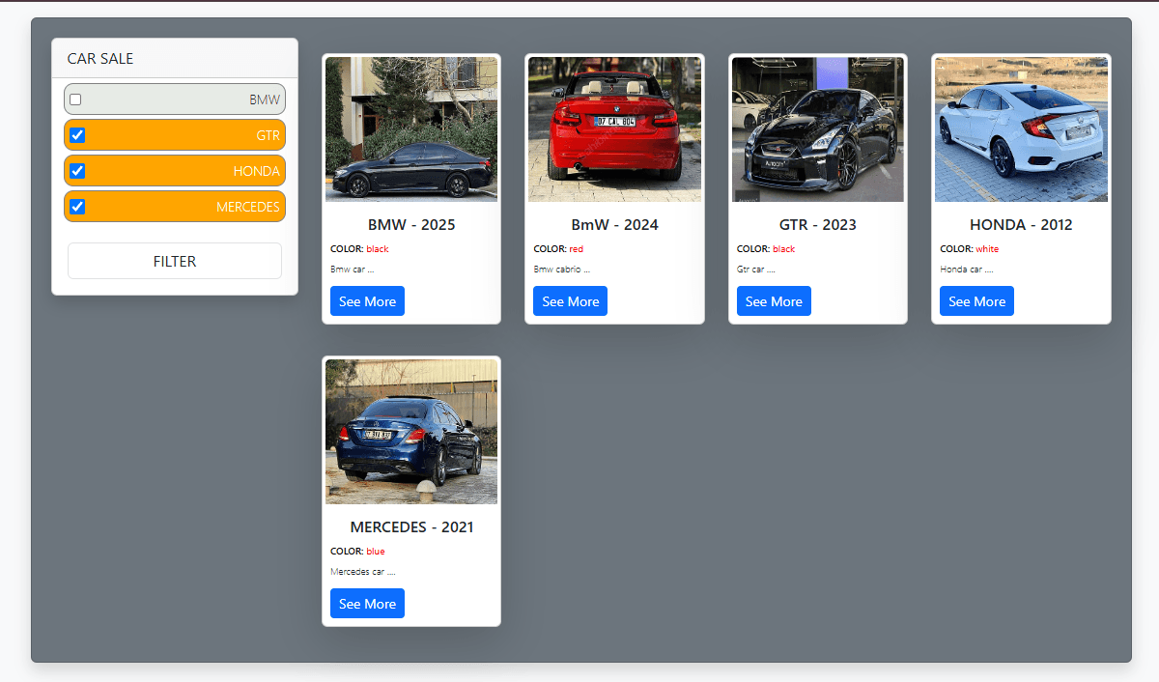
Task: Open See More for MERCEDES - 2021
Action: (x=367, y=604)
